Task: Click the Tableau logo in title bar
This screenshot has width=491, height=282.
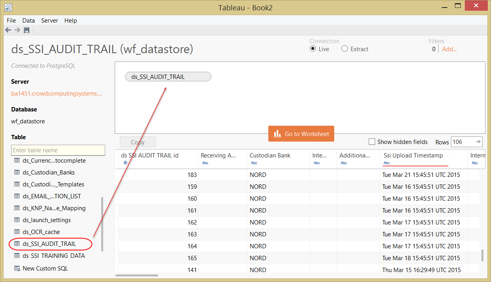Action: (8, 7)
